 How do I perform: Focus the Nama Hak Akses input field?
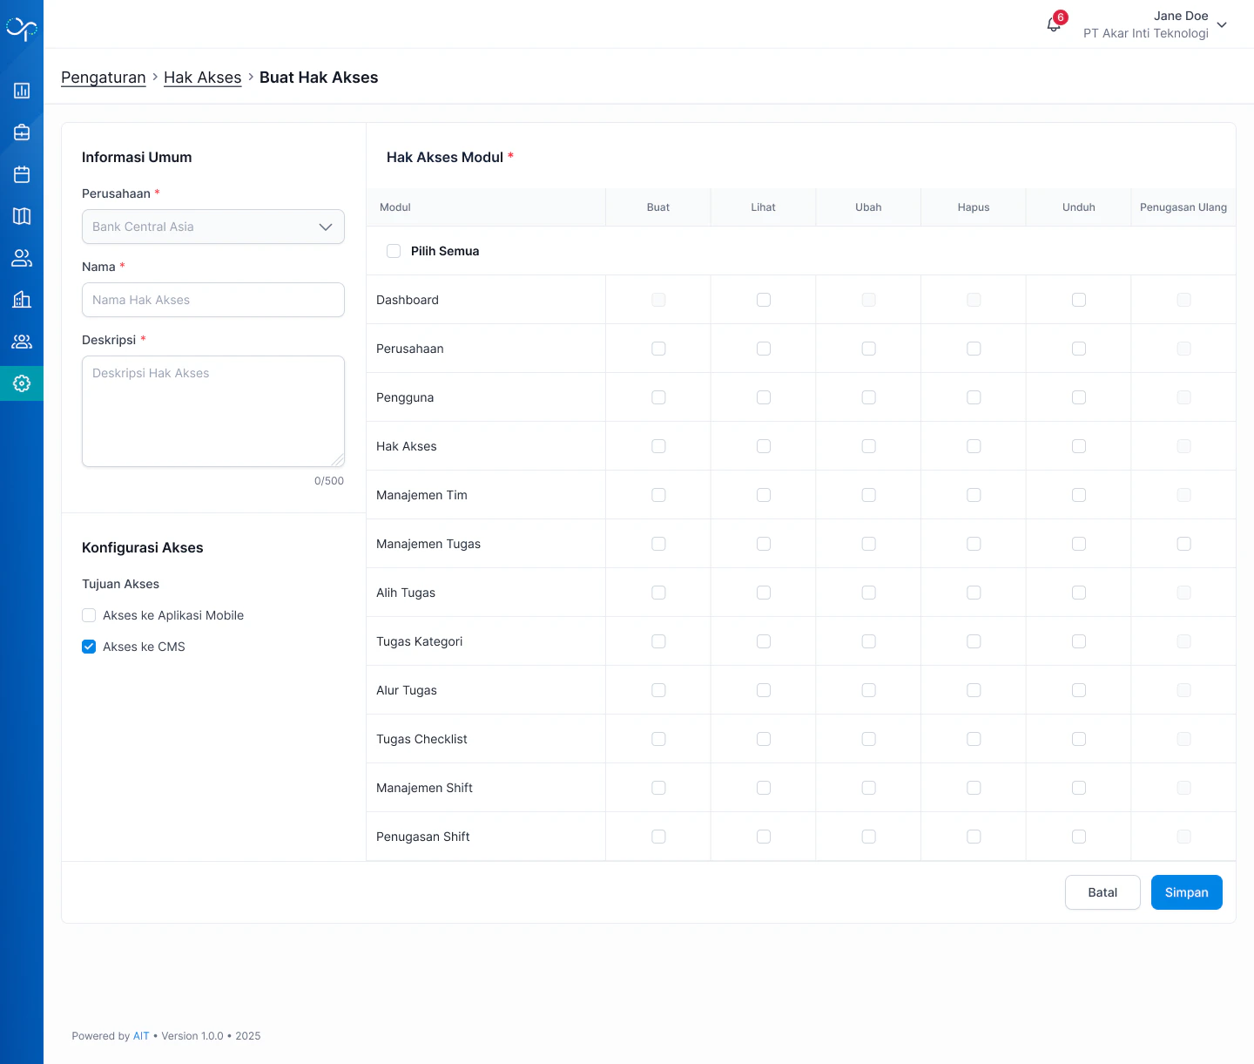(x=213, y=300)
